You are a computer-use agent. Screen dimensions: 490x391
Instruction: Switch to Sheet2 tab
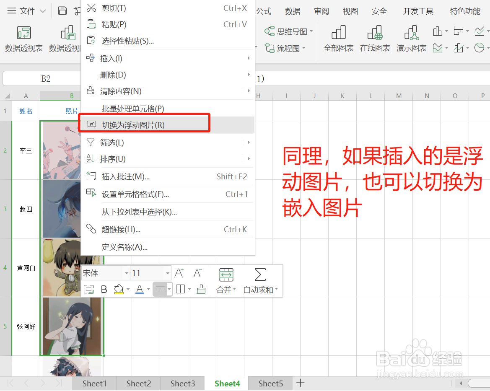138,383
